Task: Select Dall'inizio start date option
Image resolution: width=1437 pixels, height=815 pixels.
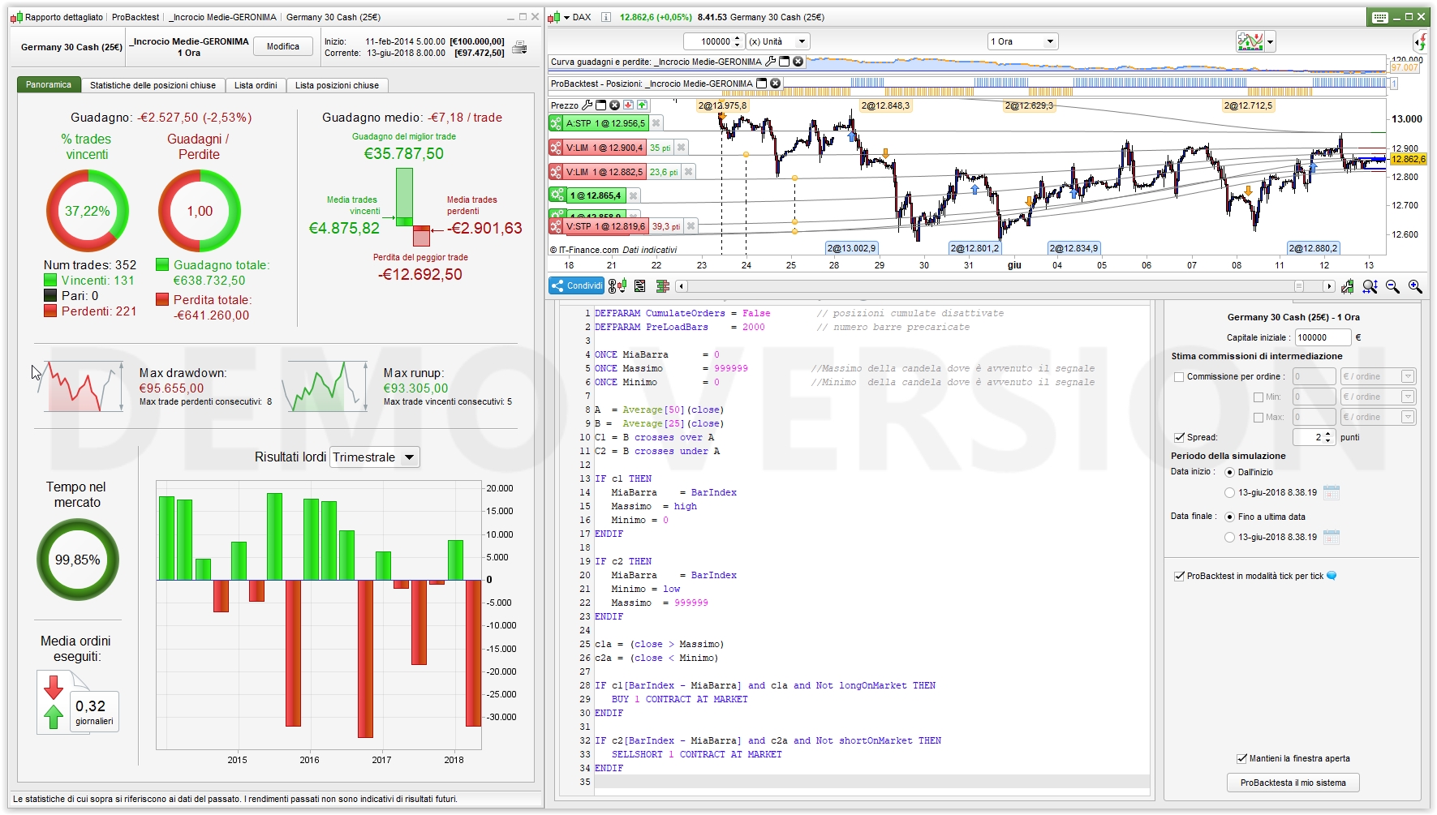Action: tap(1230, 472)
